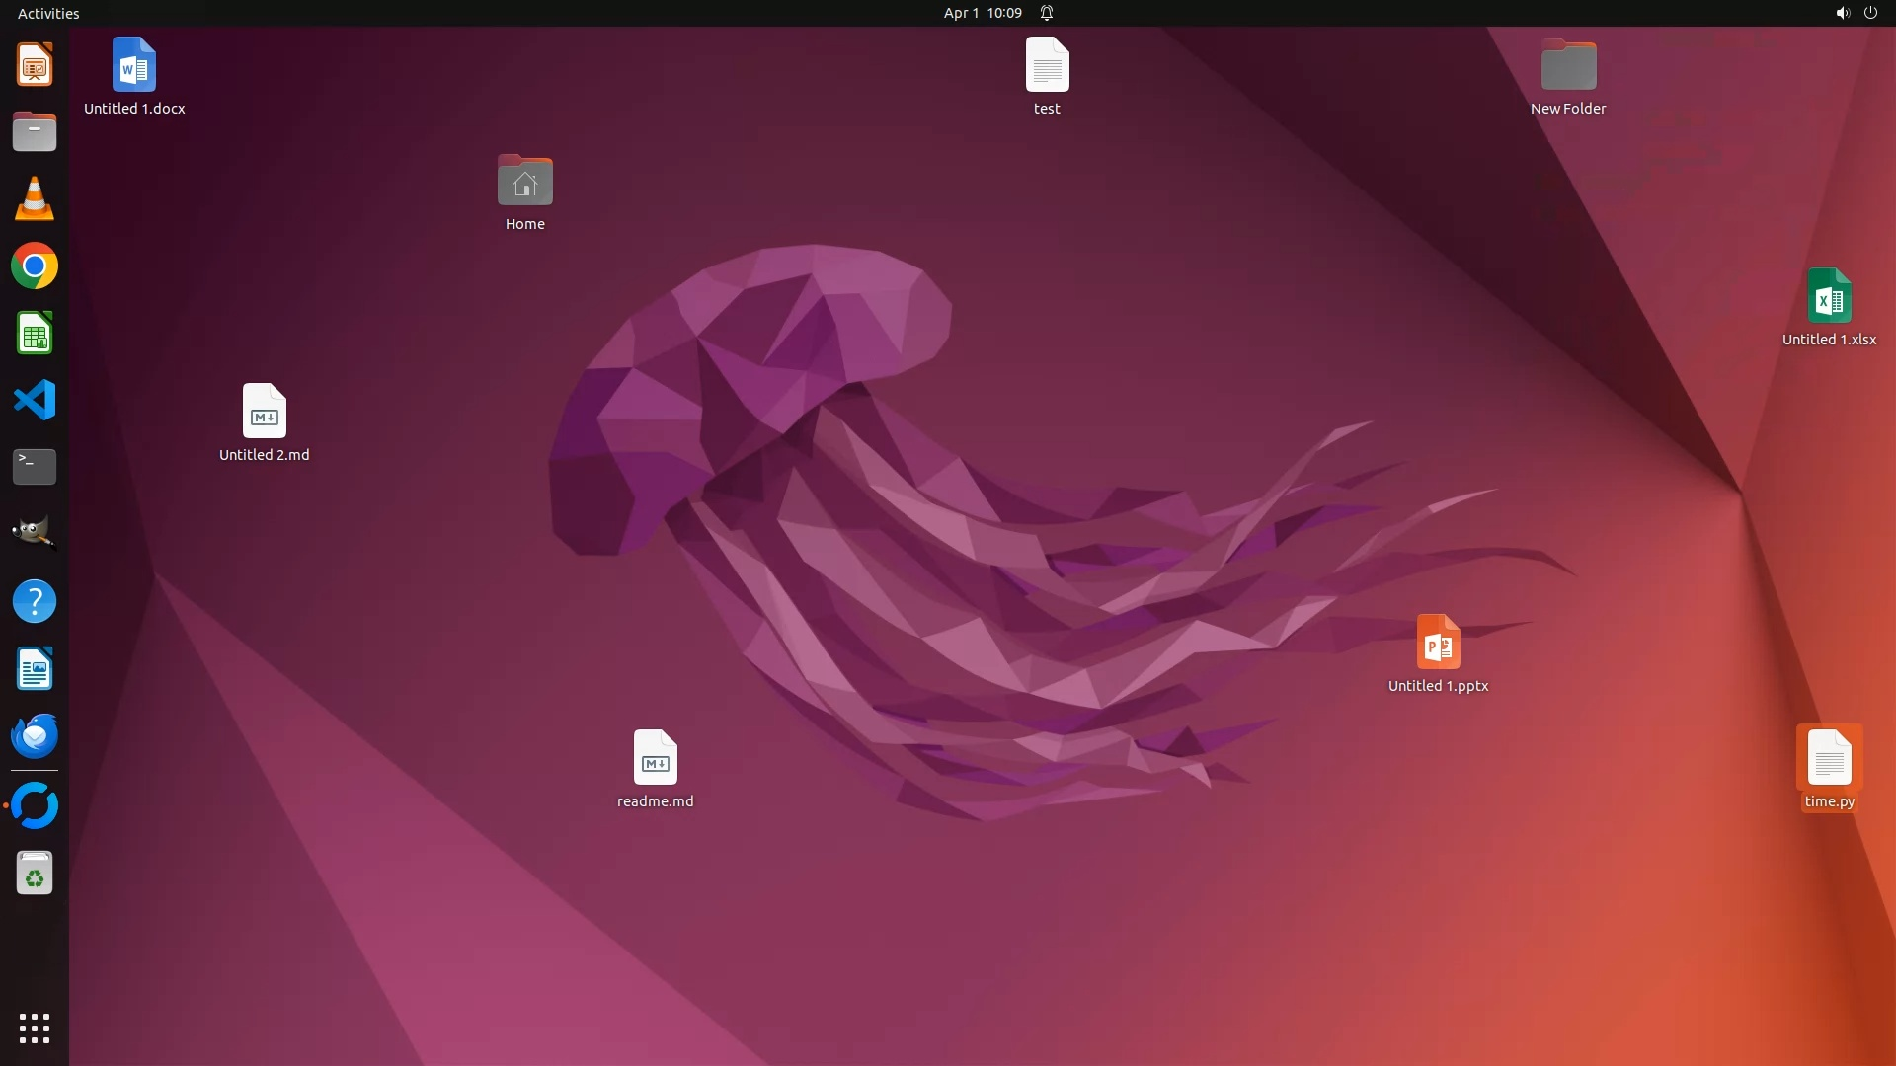Click the volume speaker icon
Image resolution: width=1896 pixels, height=1066 pixels.
click(x=1842, y=13)
